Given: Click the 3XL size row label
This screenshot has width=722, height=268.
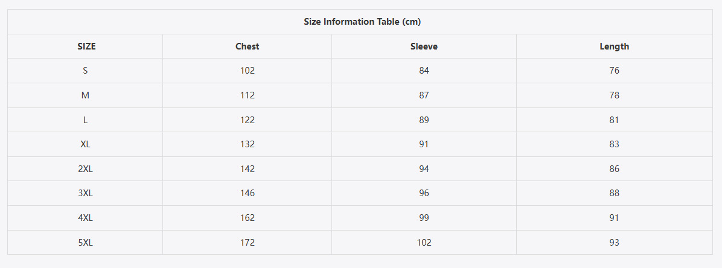Looking at the screenshot, I should pos(85,193).
